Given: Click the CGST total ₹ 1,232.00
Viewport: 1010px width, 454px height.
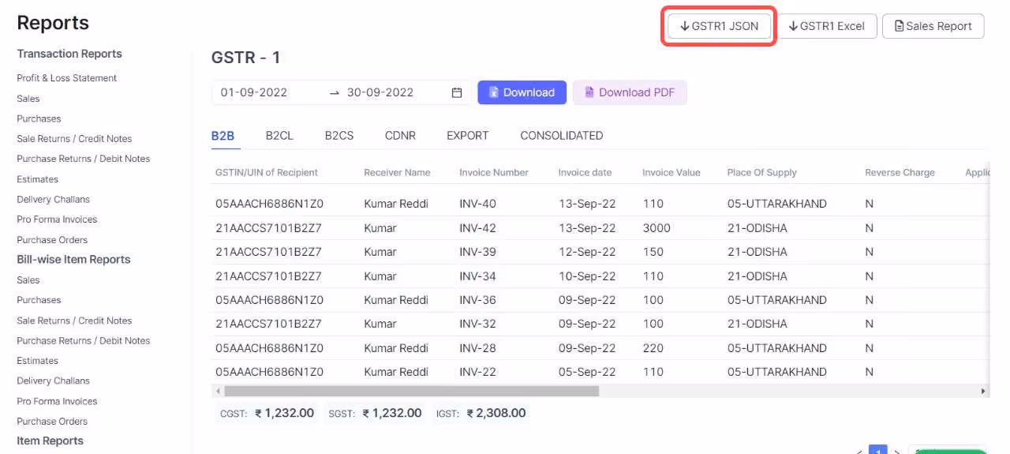Looking at the screenshot, I should coord(284,413).
